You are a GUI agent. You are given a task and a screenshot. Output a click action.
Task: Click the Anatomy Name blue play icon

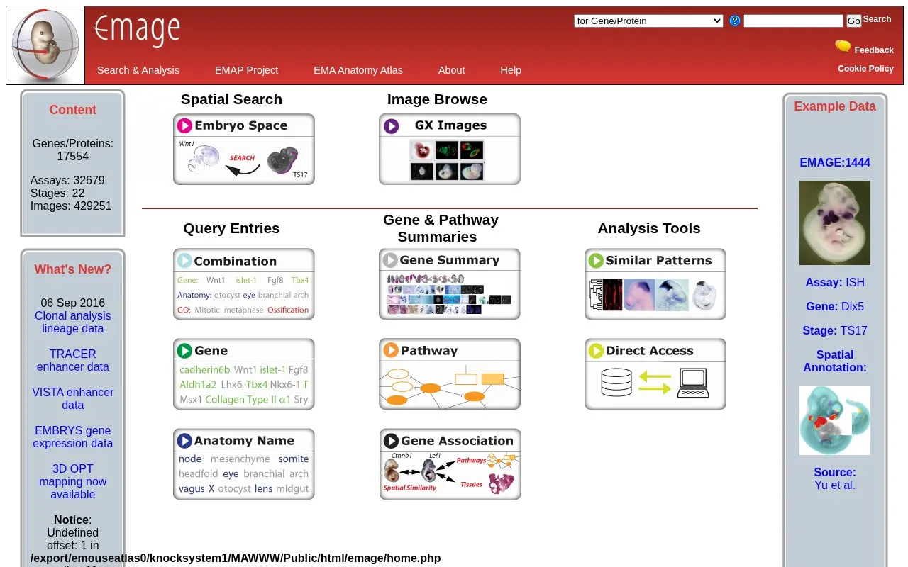coord(184,441)
